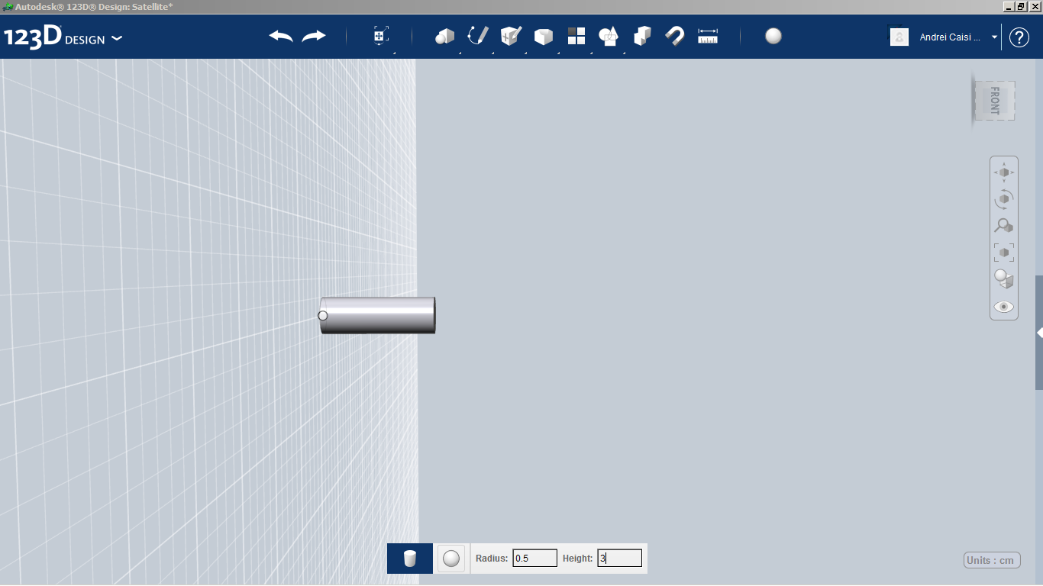Open the Grouping tools menu

(x=609, y=36)
